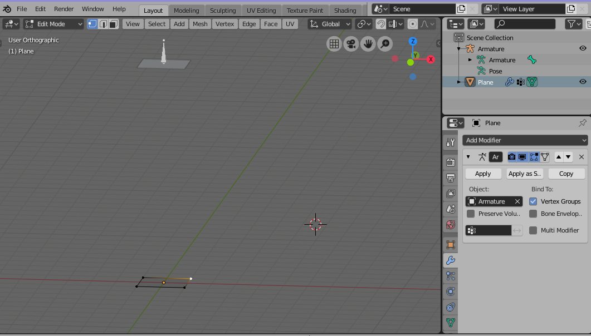The image size is (591, 336).
Task: Open the Object Data properties tab
Action: 451,323
